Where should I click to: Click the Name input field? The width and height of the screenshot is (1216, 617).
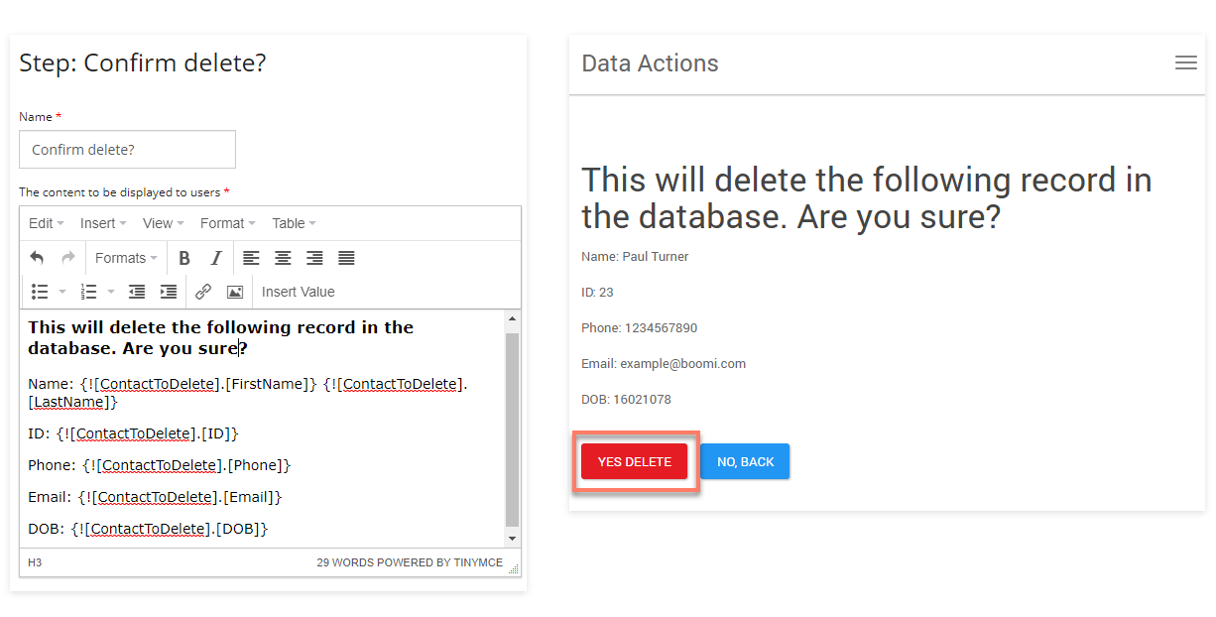click(127, 150)
